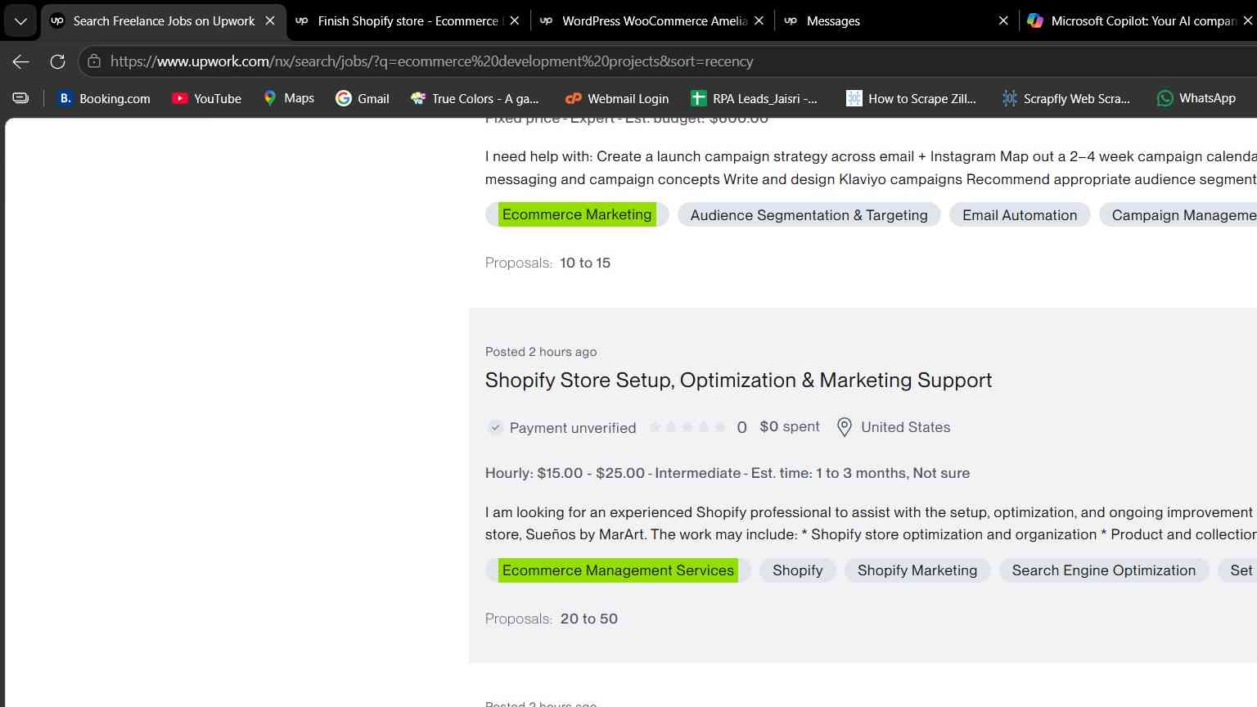1257x707 pixels.
Task: Open the Gmail bookmark
Action: (x=363, y=98)
